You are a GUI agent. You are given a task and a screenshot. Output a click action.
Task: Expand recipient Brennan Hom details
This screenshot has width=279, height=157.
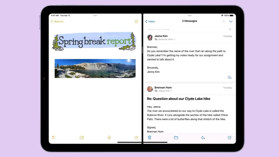click(167, 39)
